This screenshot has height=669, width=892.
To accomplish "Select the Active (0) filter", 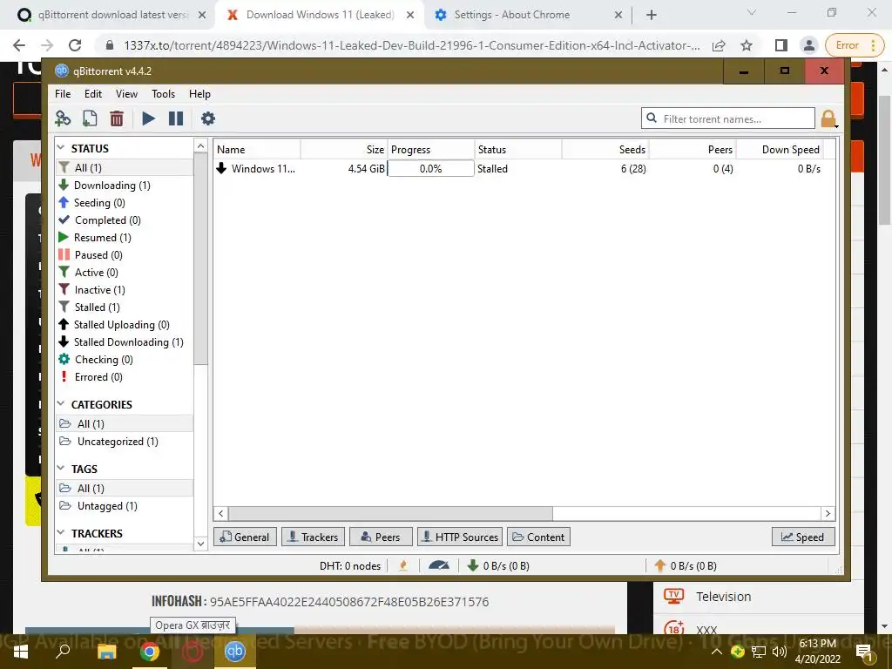I will click(x=125, y=273).
